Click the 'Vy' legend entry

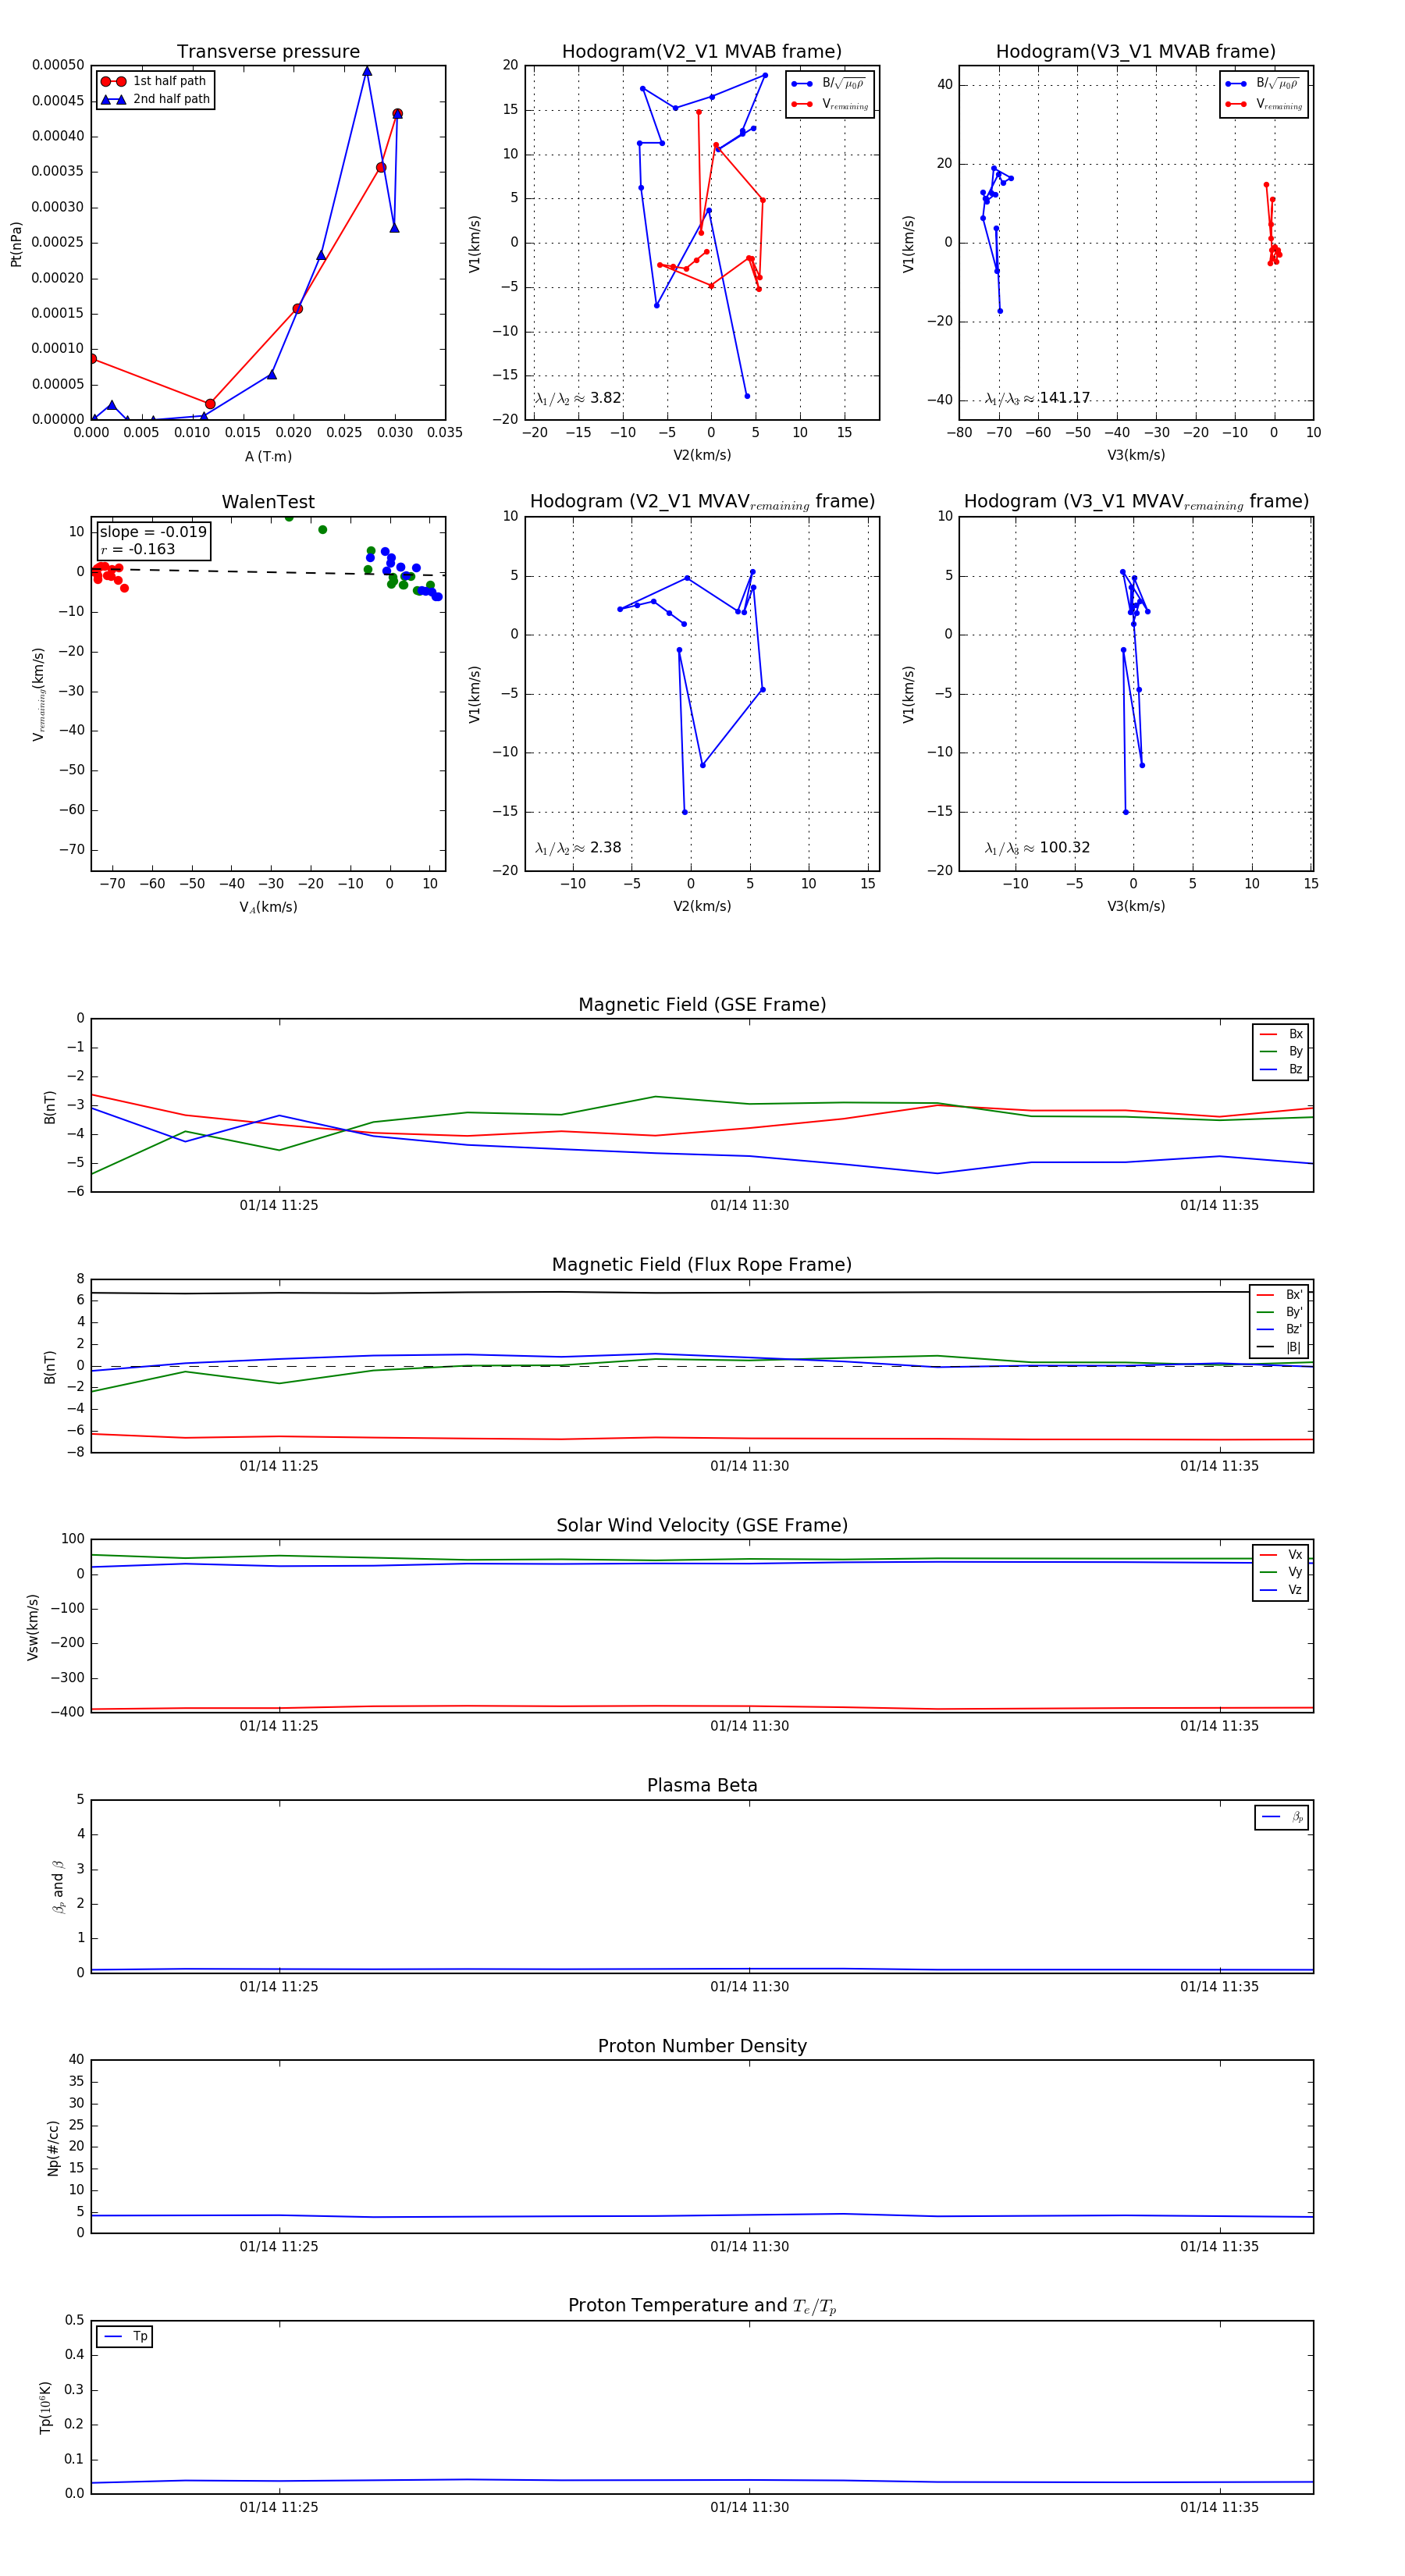[x=1281, y=1572]
